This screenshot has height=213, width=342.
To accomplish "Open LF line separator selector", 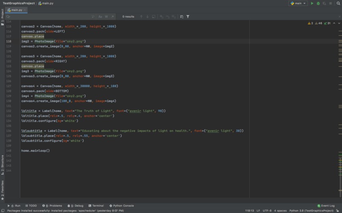I will click(x=258, y=210).
